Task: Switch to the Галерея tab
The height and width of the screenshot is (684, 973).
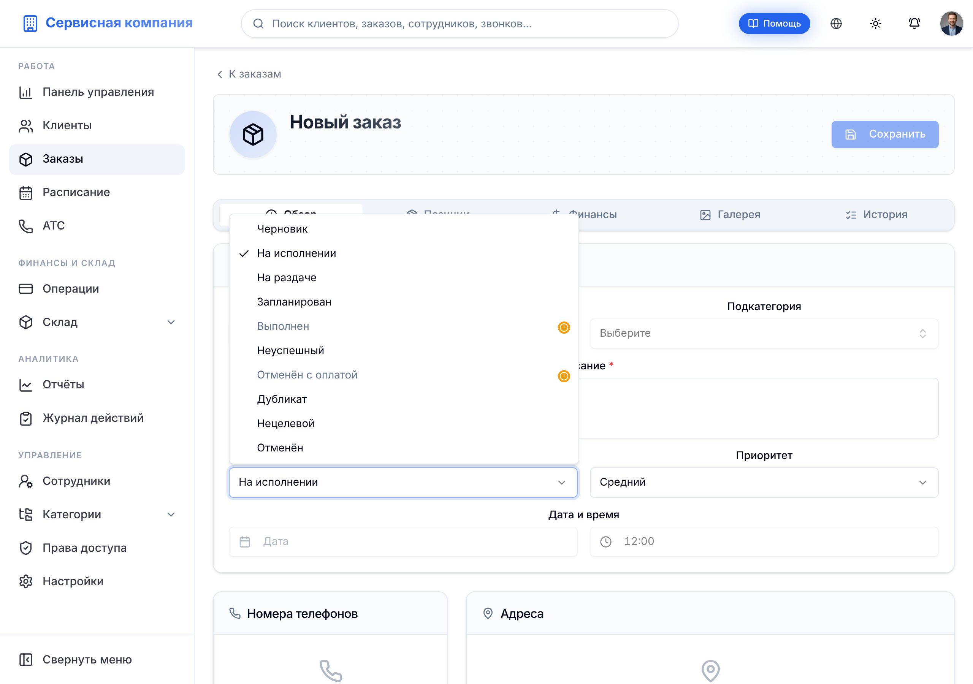Action: [x=730, y=215]
